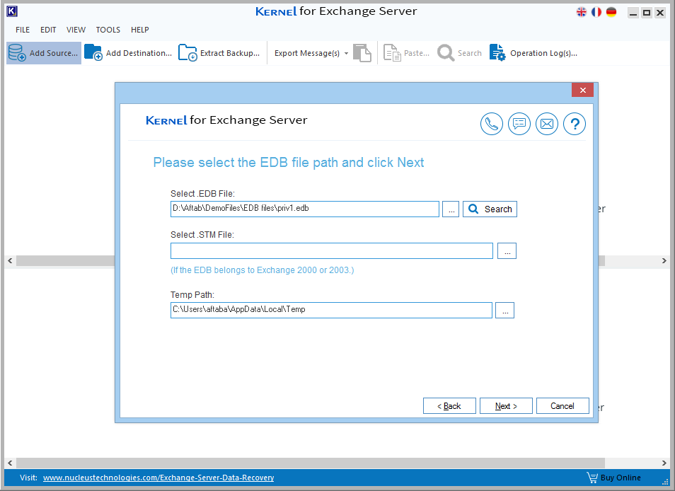Click the Select .EDB File path field
675x491 pixels.
point(305,209)
